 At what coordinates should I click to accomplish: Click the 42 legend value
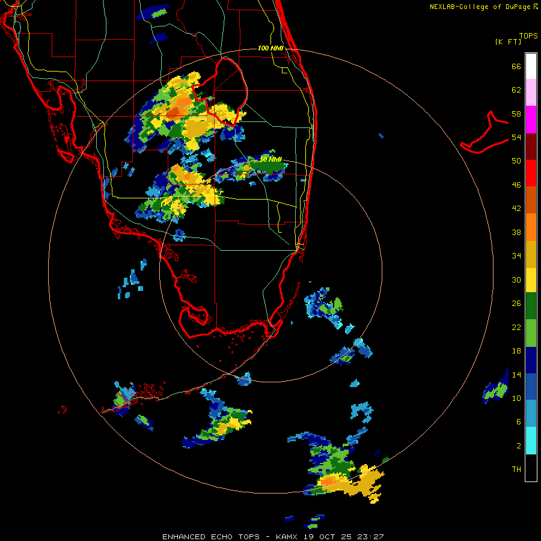click(x=516, y=209)
